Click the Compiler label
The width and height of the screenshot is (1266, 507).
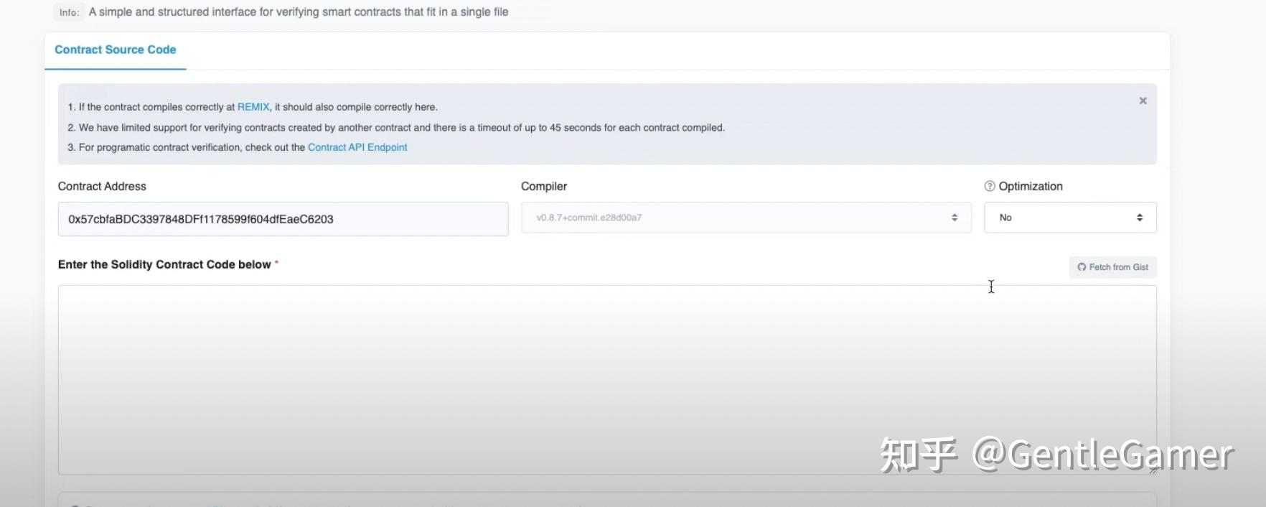(544, 186)
